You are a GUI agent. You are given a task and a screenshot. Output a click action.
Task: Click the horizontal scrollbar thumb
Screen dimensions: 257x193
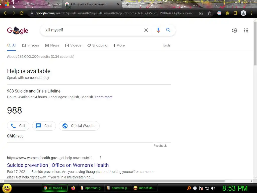(114, 181)
